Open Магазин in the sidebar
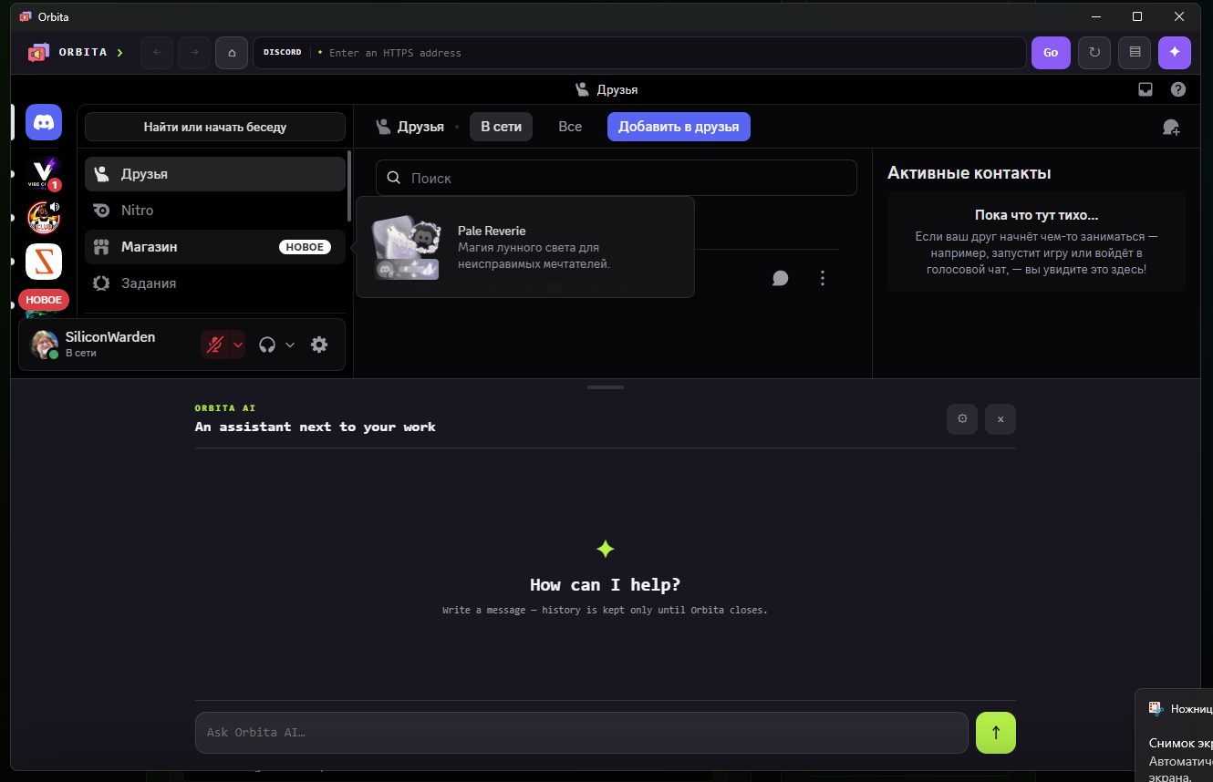 [x=215, y=247]
